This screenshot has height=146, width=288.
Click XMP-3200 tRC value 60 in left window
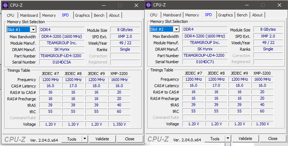119,111
